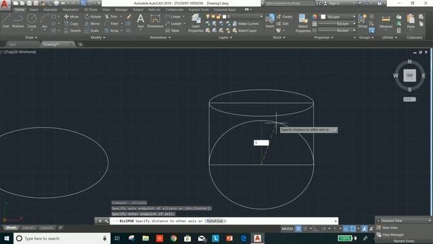433x244 pixels.
Task: Click the layer color swatch in Layers
Action: click(224, 16)
